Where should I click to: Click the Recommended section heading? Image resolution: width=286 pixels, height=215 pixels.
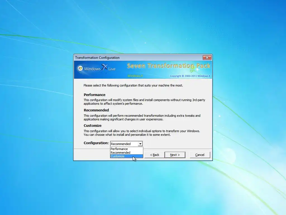tap(96, 110)
